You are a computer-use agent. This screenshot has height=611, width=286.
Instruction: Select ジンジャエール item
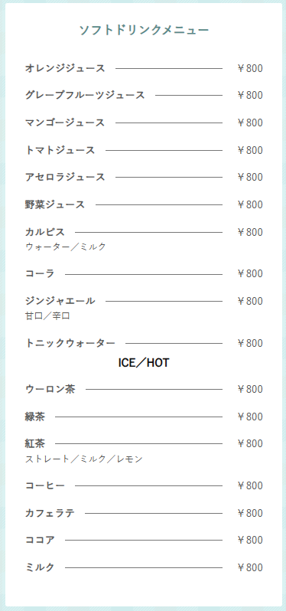point(60,301)
